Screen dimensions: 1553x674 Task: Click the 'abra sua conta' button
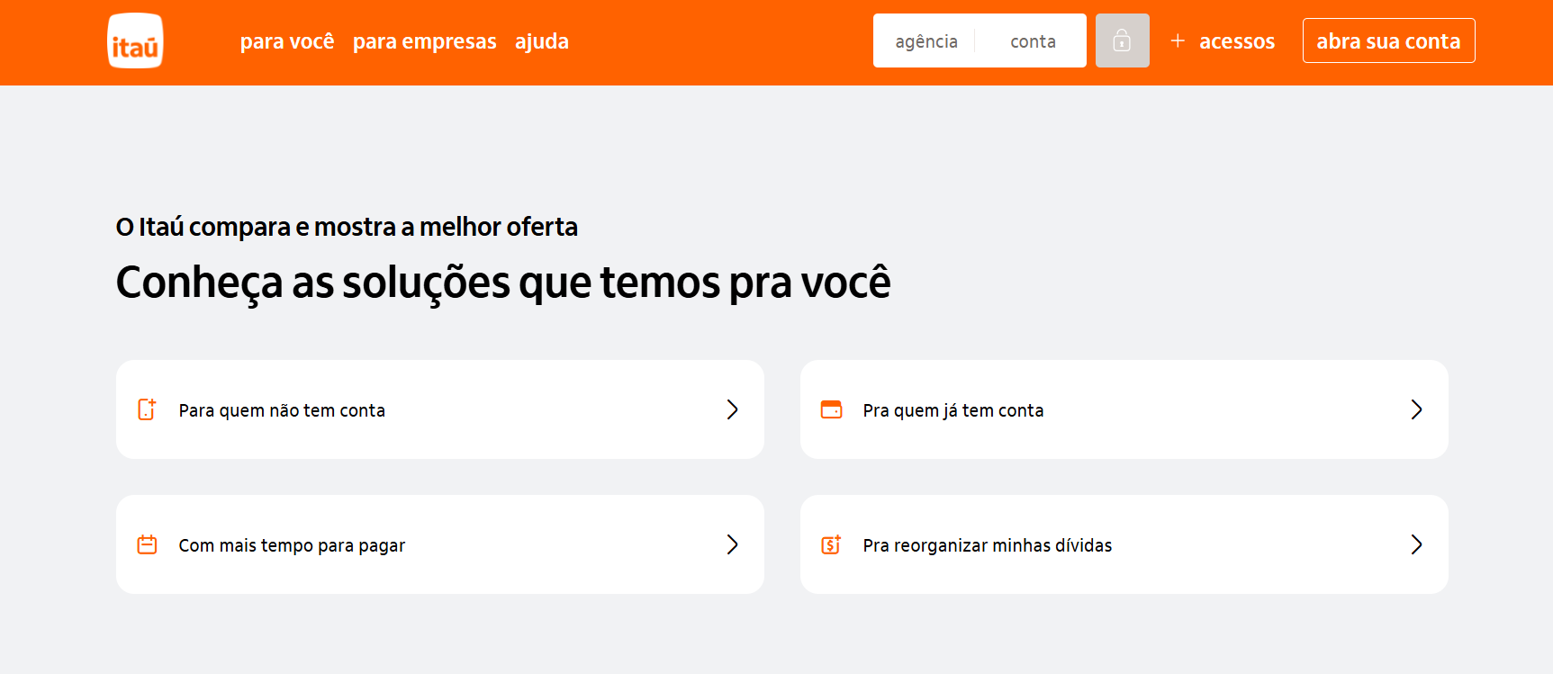tap(1388, 40)
